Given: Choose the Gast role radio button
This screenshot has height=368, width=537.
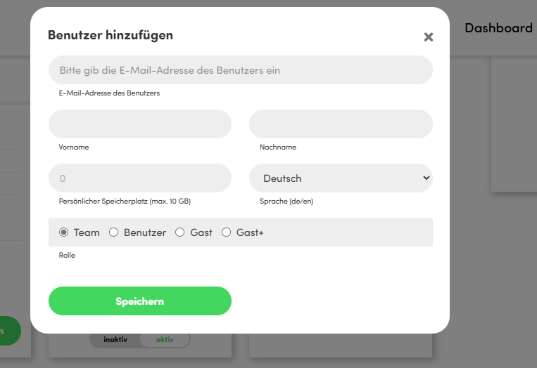Looking at the screenshot, I should pyautogui.click(x=179, y=232).
